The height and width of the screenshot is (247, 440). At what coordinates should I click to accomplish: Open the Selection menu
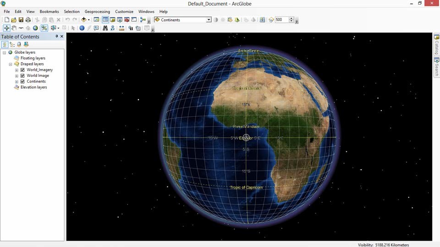click(x=72, y=11)
